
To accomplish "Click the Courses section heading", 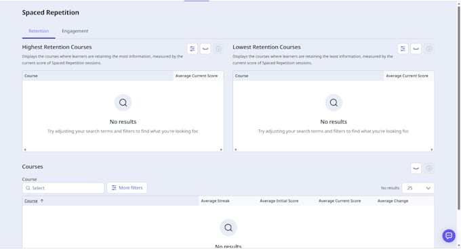I will pos(33,166).
